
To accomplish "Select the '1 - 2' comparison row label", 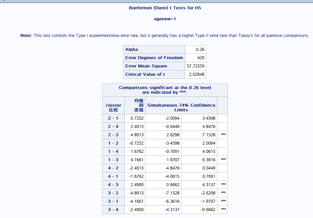I will [x=113, y=143].
